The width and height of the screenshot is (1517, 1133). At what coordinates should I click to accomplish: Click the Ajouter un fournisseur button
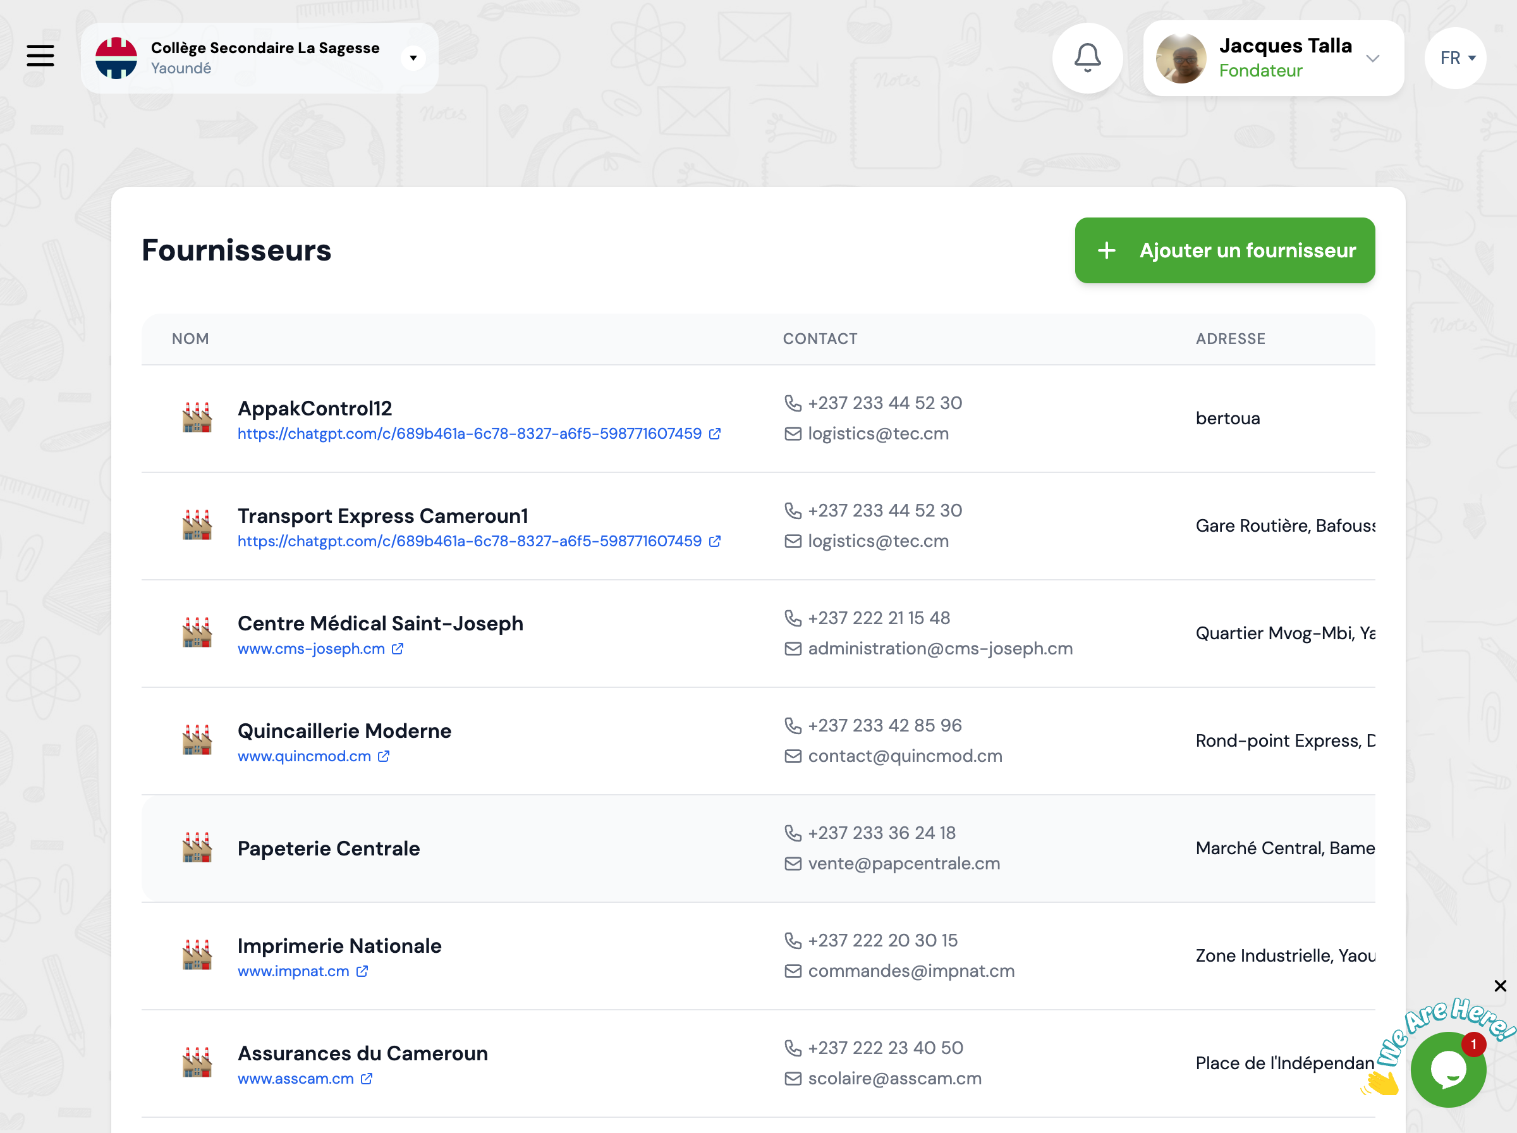pos(1224,250)
